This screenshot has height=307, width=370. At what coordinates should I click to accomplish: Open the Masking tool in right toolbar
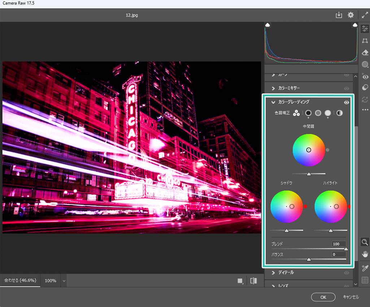pyautogui.click(x=365, y=64)
